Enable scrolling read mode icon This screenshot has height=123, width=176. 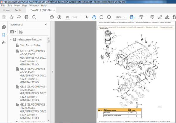141,17
